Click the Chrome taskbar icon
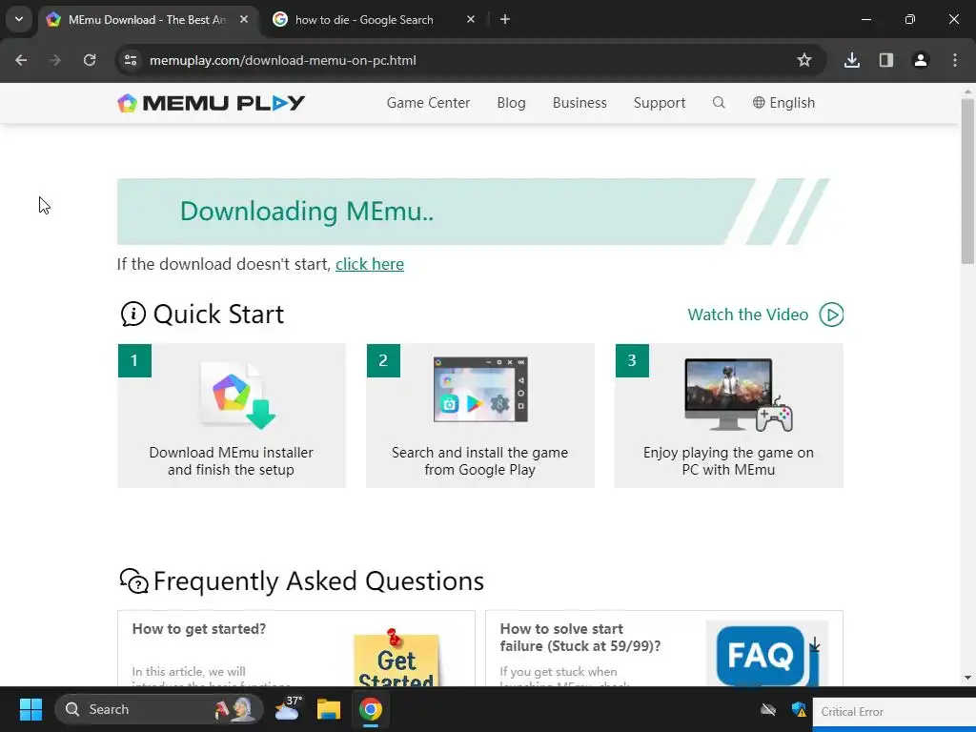976x732 pixels. pos(371,709)
